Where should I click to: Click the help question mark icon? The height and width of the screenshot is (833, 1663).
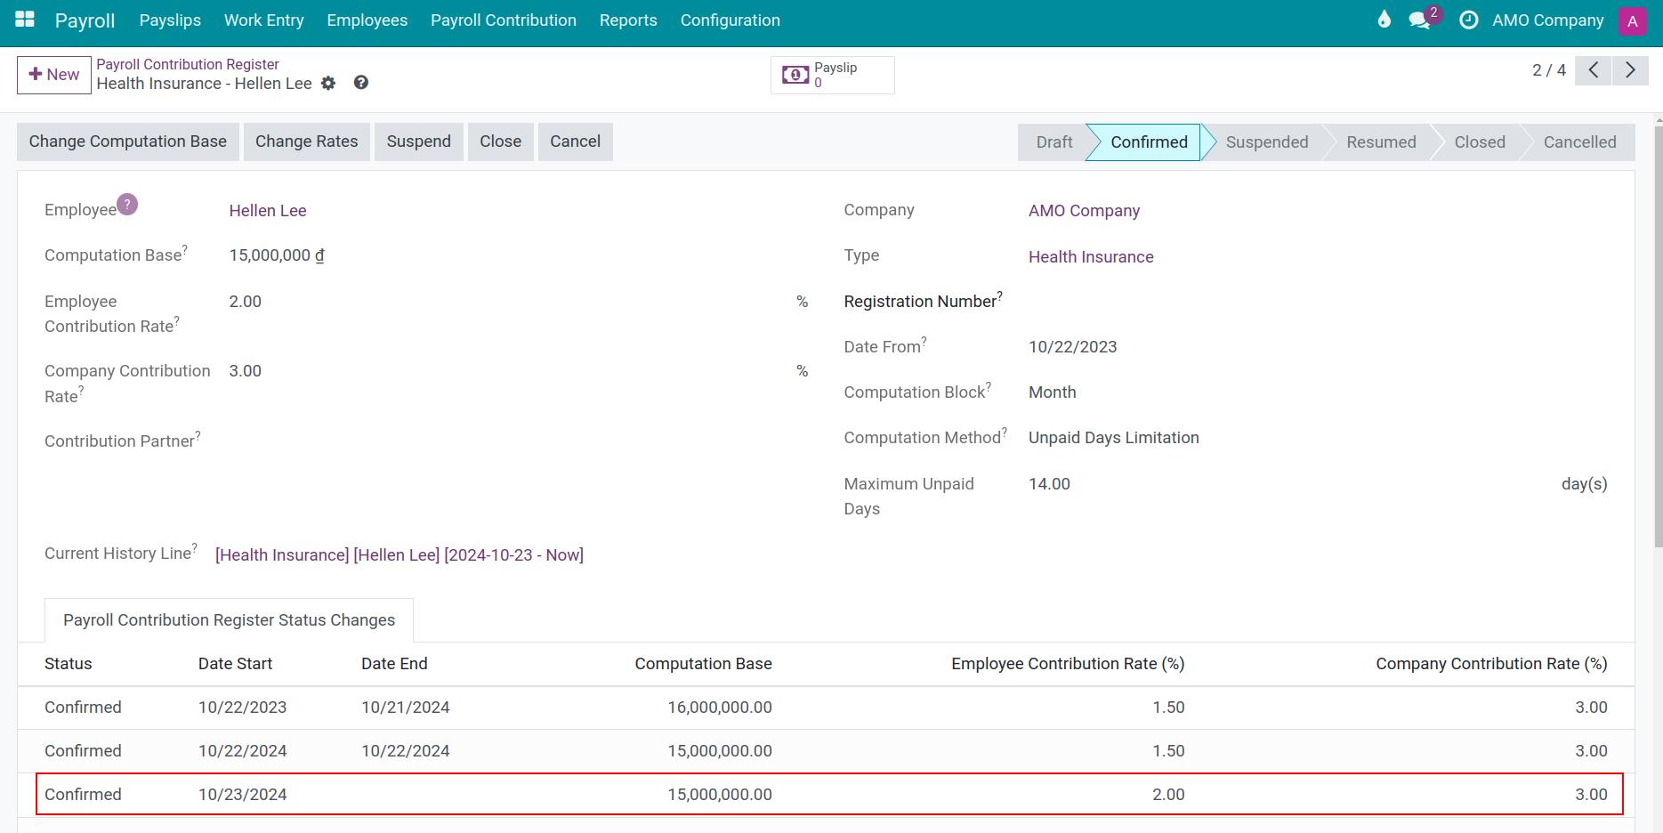(360, 82)
